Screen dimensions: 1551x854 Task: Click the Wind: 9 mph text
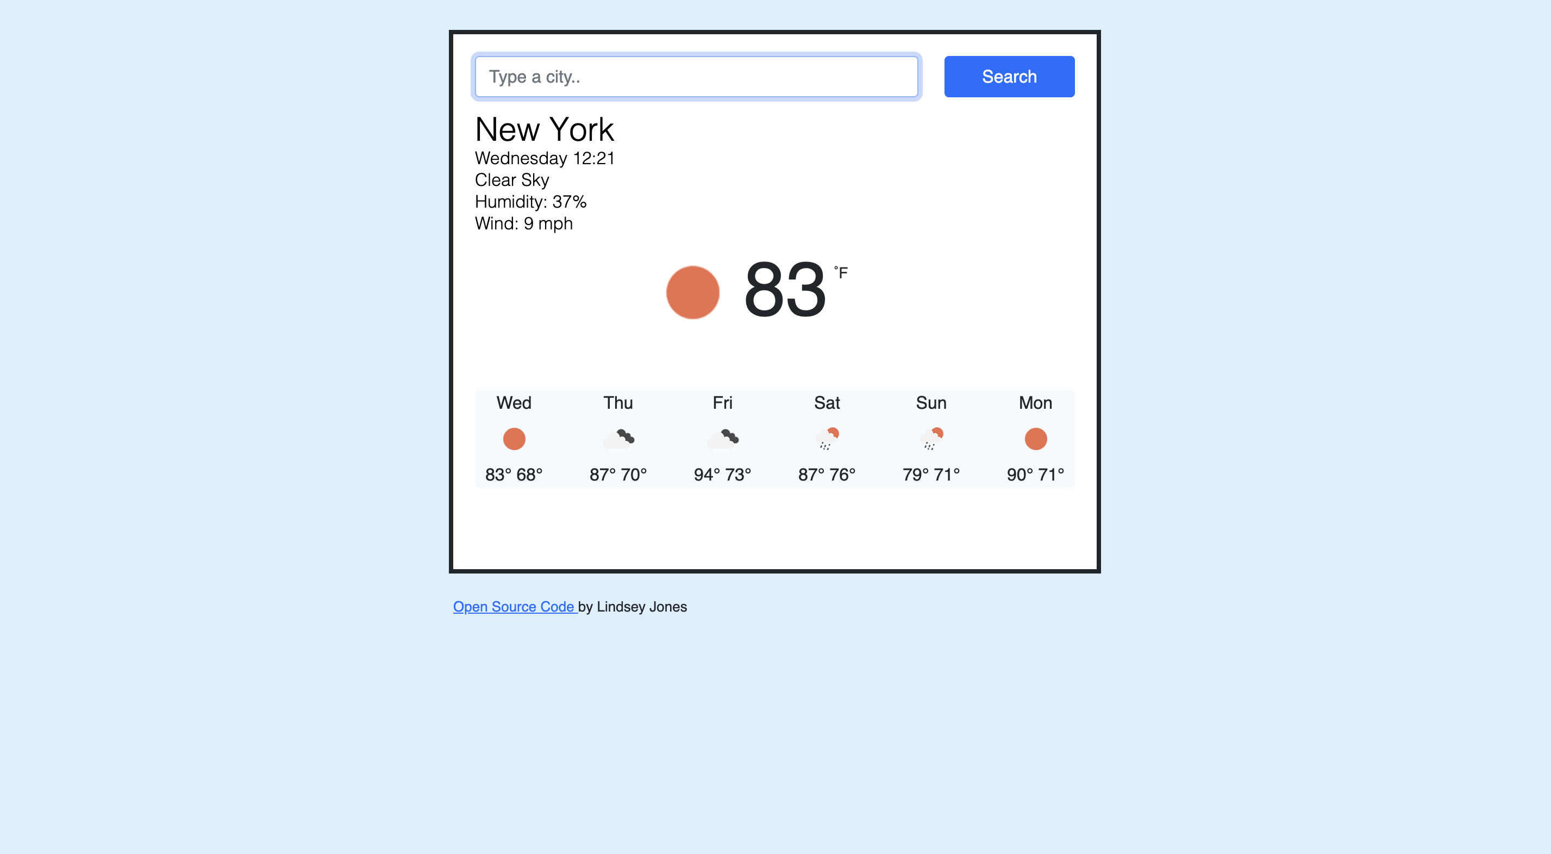click(524, 223)
